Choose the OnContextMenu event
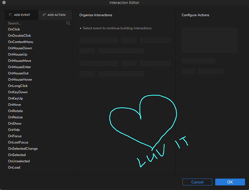 click(21, 42)
